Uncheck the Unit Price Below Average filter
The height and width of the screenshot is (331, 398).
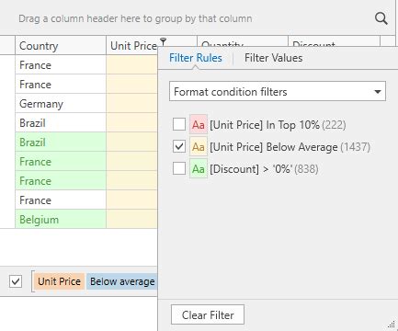pyautogui.click(x=179, y=146)
